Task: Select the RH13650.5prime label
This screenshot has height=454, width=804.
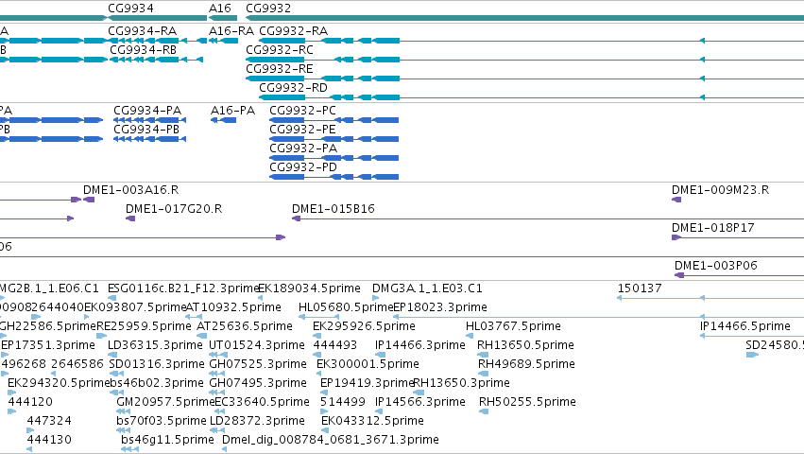Action: pos(525,345)
